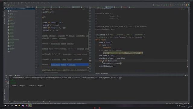Open the Project view dropdown
This screenshot has height=109, width=193.
(x=10, y=7)
